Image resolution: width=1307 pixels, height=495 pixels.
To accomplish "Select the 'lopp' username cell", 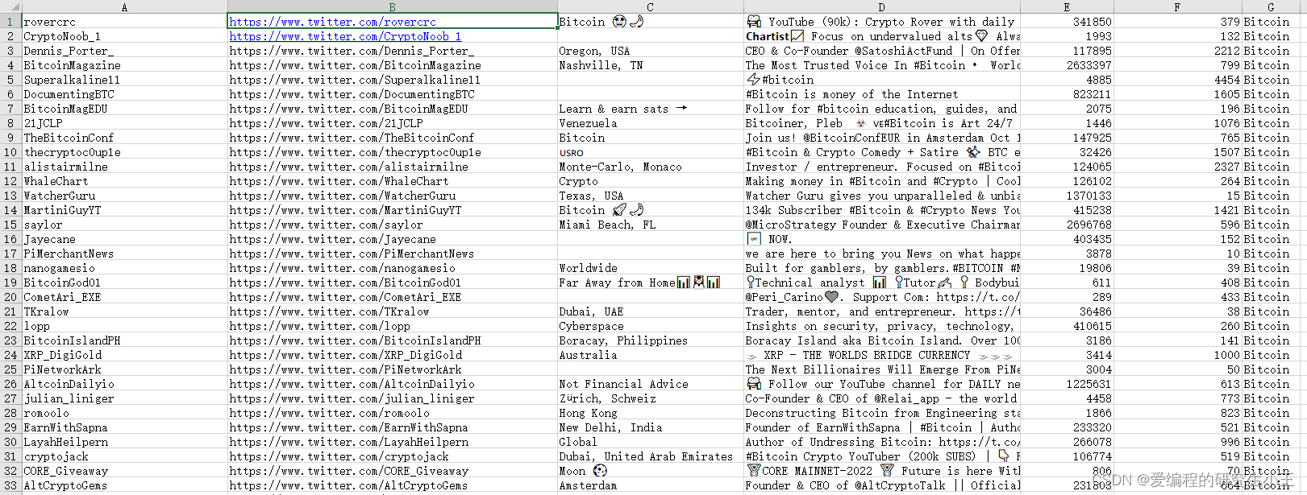I will [x=124, y=326].
